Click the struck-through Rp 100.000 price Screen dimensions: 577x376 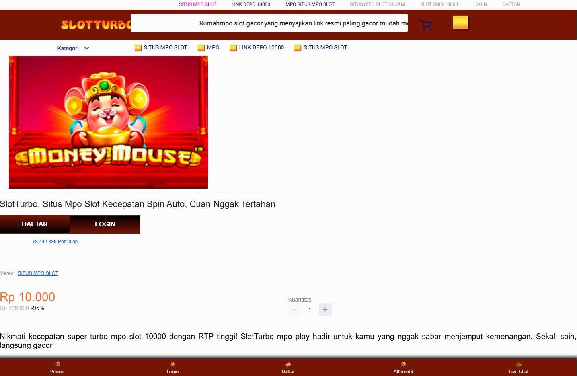coord(14,308)
